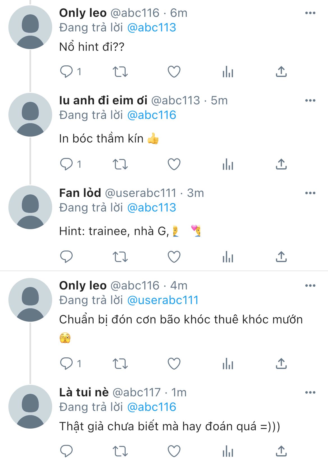This screenshot has width=328, height=460.
Task: Open more options on Fan lỏd's tweet
Action: (x=310, y=193)
